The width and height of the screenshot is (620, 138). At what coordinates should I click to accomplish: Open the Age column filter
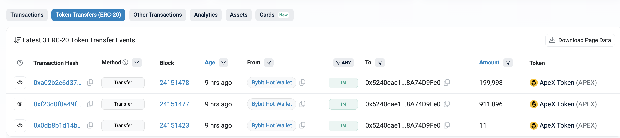[223, 63]
